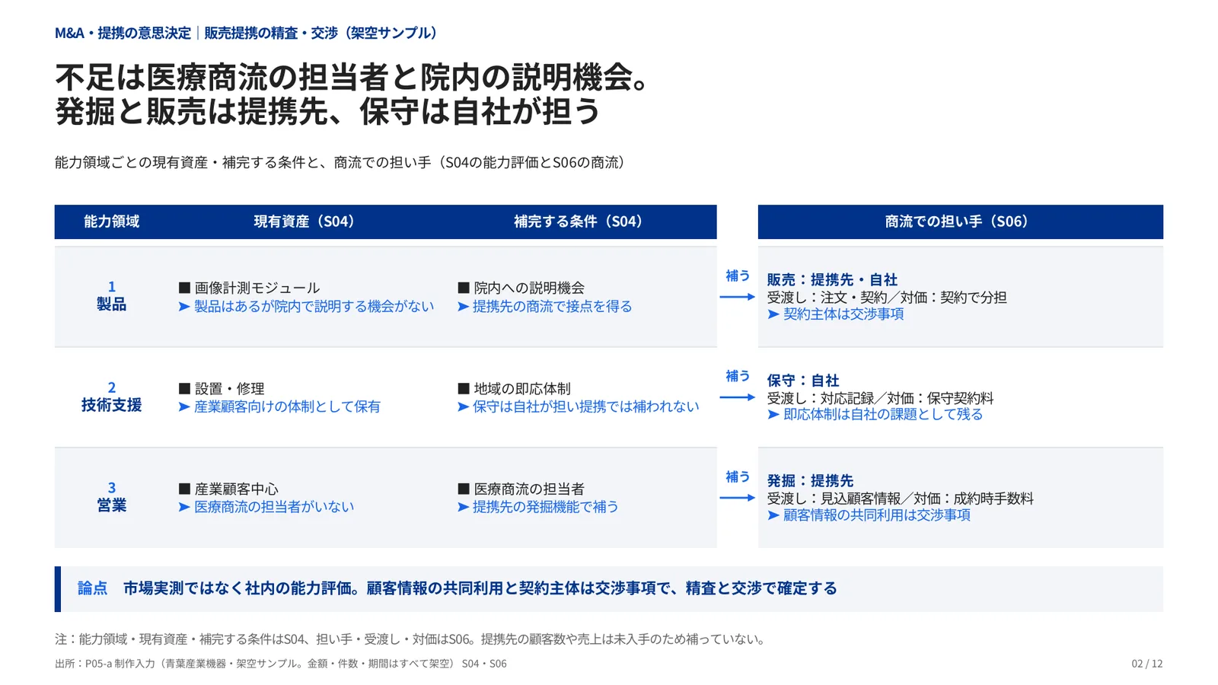Click the line '受渡し：注文・契約／対価：契約で分担'
Viewport: 1218px width, 685px height.
(887, 297)
